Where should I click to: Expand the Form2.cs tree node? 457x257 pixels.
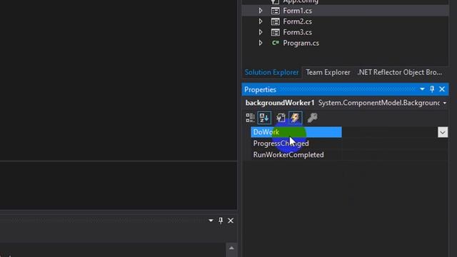pyautogui.click(x=261, y=21)
